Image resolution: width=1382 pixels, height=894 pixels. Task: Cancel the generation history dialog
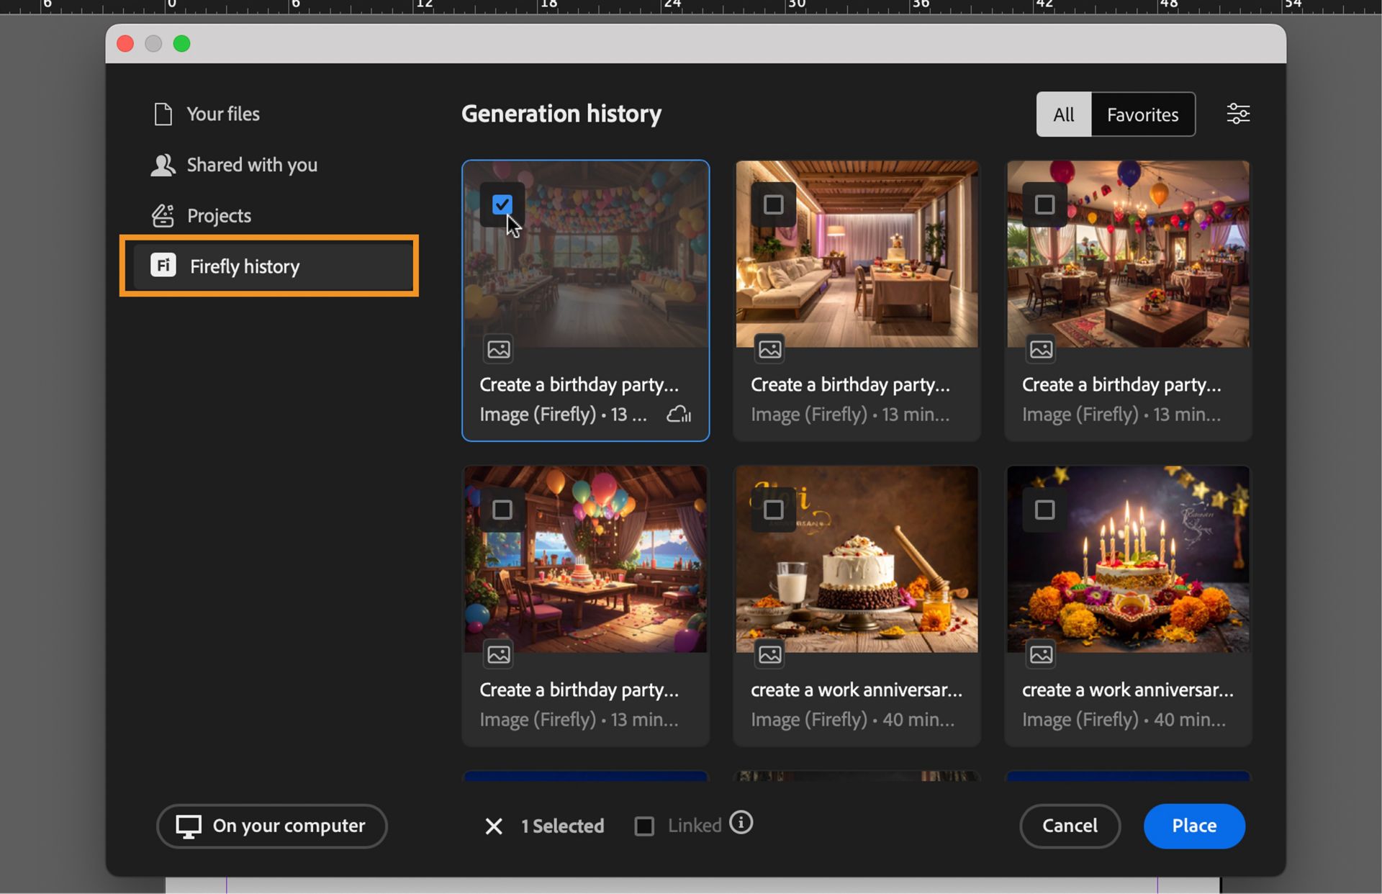pos(1070,826)
